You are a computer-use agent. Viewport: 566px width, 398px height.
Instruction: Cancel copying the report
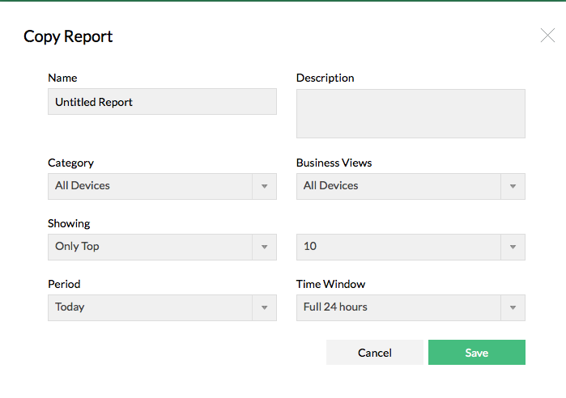(375, 353)
